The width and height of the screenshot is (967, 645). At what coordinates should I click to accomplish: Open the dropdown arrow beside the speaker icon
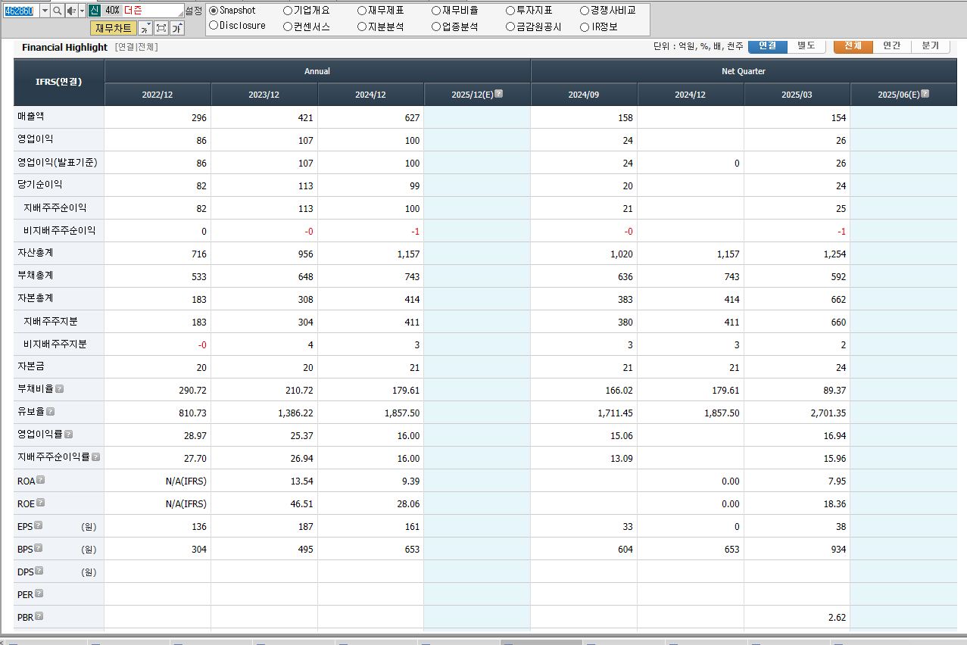coord(82,11)
